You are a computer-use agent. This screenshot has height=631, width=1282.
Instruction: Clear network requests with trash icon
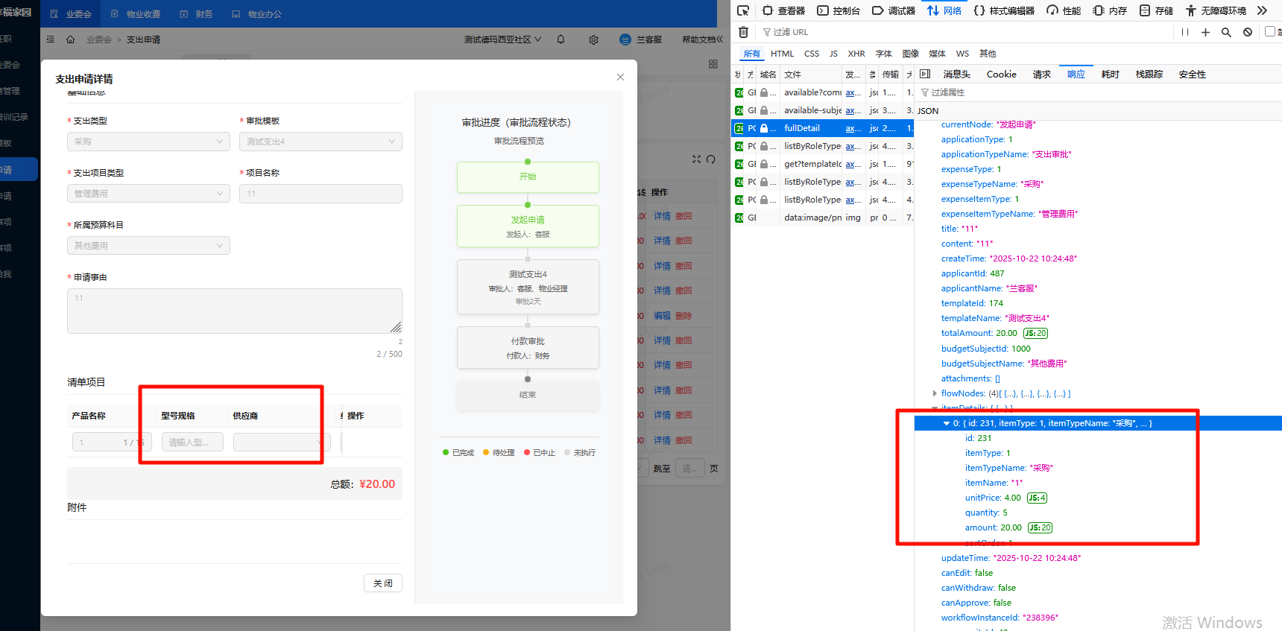coord(743,32)
